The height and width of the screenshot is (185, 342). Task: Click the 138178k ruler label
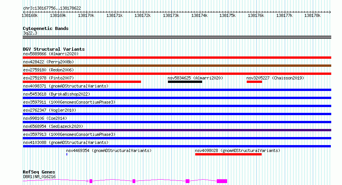[x=312, y=15]
